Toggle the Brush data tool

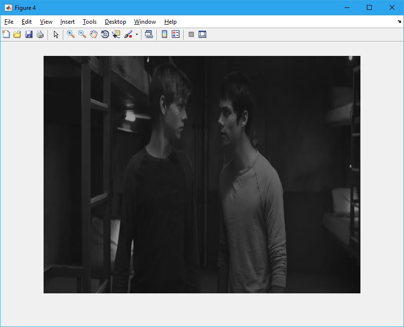pos(128,34)
